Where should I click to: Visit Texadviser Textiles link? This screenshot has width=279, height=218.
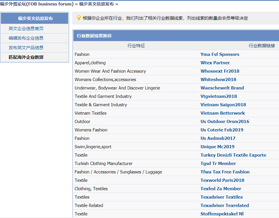pyautogui.click(x=222, y=197)
